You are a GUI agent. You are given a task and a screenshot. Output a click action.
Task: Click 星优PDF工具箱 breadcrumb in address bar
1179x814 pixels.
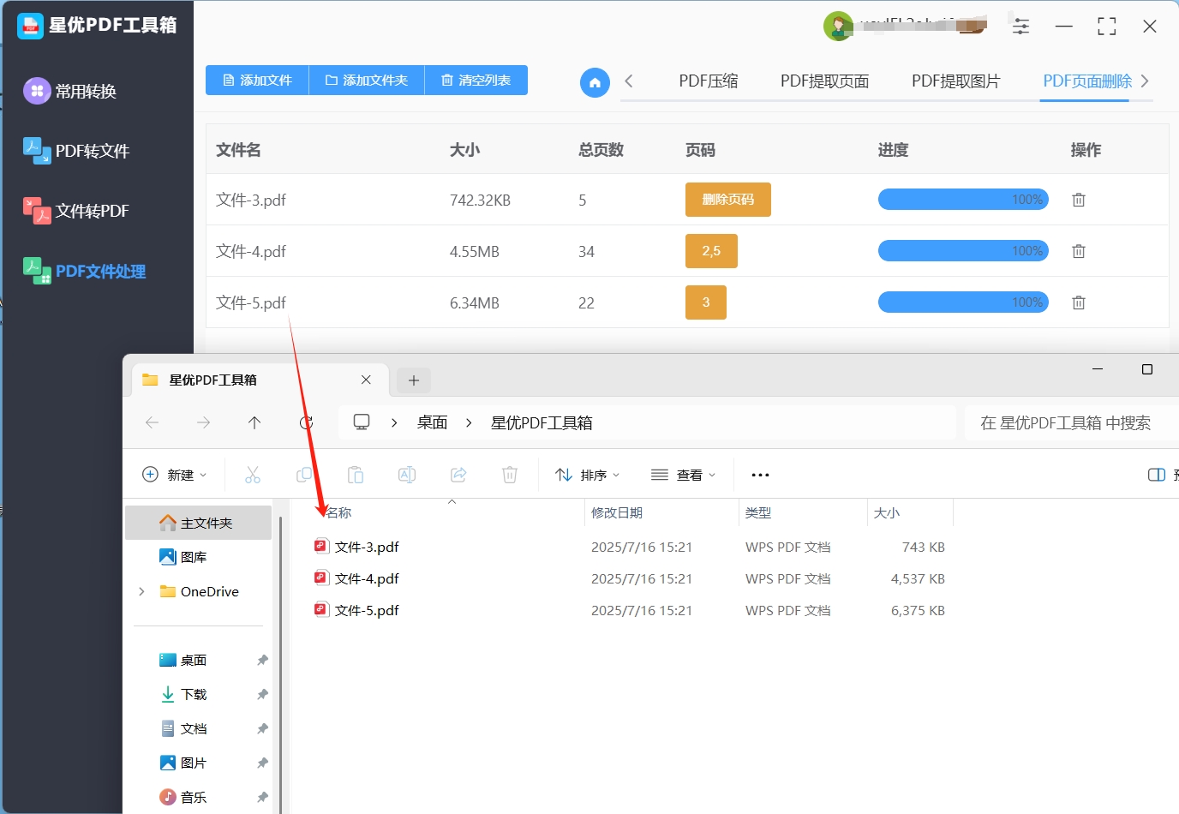click(x=542, y=422)
